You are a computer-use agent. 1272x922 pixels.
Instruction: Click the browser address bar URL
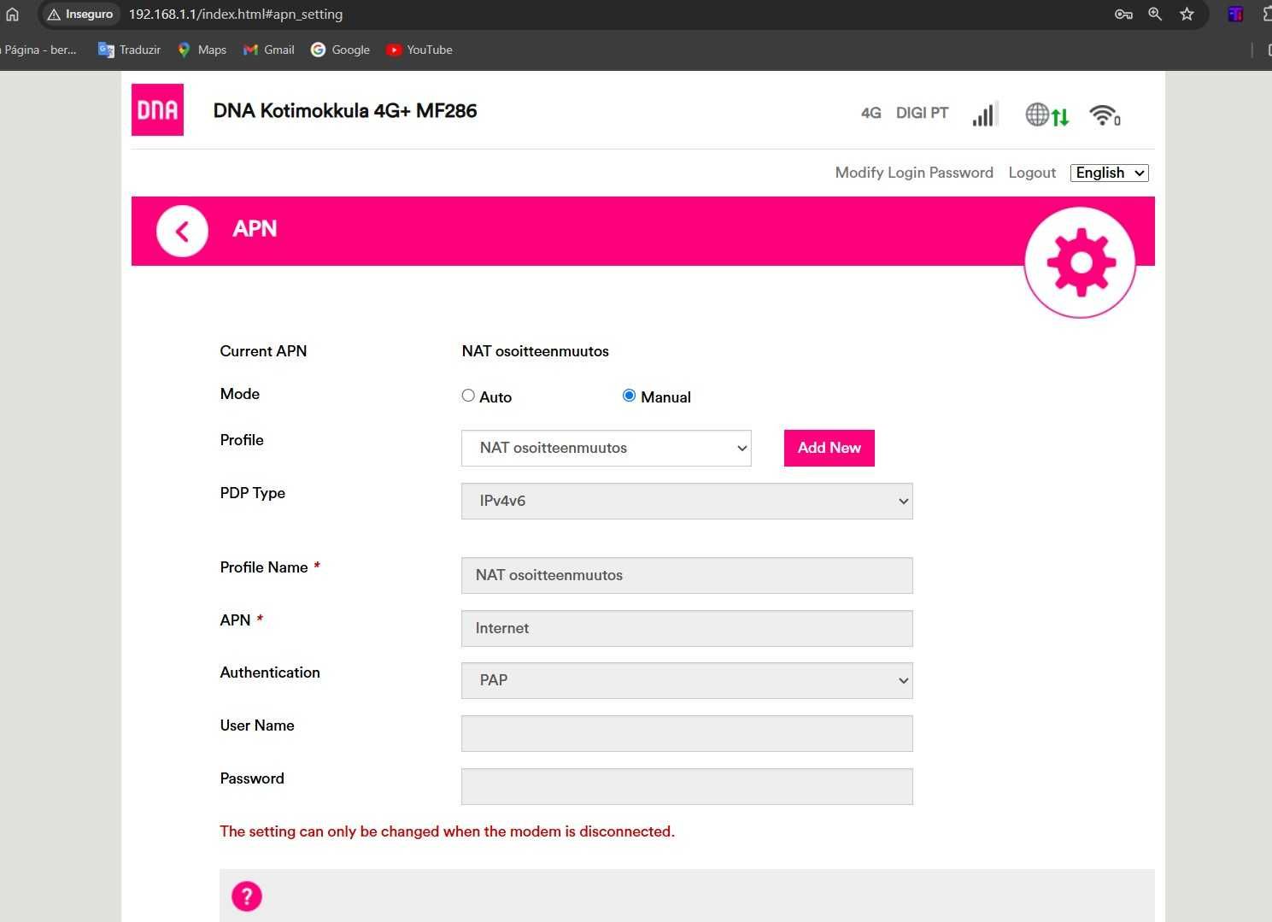point(236,15)
